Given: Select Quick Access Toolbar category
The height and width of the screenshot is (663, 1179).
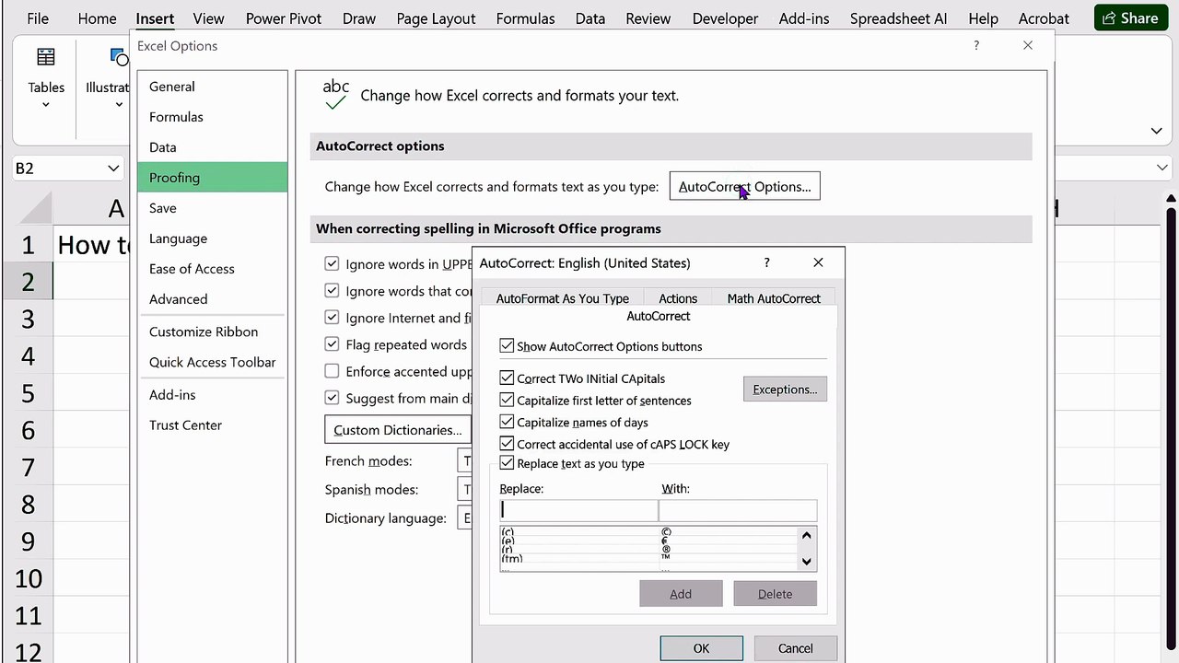Looking at the screenshot, I should click(x=213, y=362).
